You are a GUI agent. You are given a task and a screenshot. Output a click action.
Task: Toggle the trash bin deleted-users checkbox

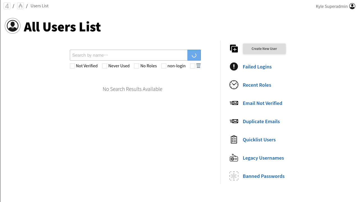pyautogui.click(x=193, y=66)
